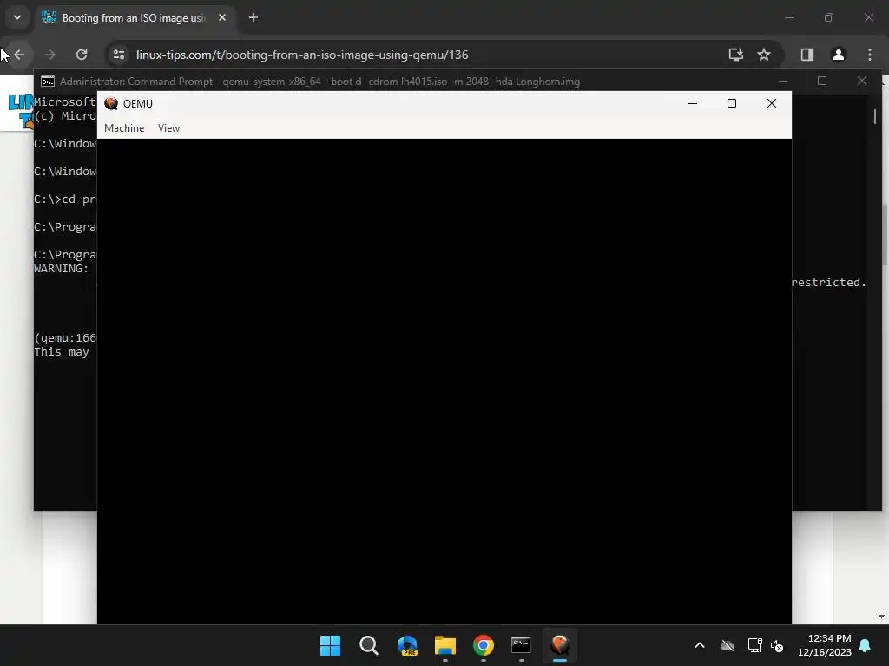The width and height of the screenshot is (889, 666).
Task: Install app icon in address bar
Action: point(735,55)
